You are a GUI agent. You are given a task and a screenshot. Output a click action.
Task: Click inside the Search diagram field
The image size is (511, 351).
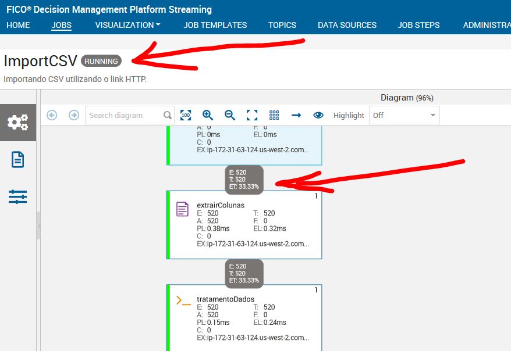(x=125, y=115)
